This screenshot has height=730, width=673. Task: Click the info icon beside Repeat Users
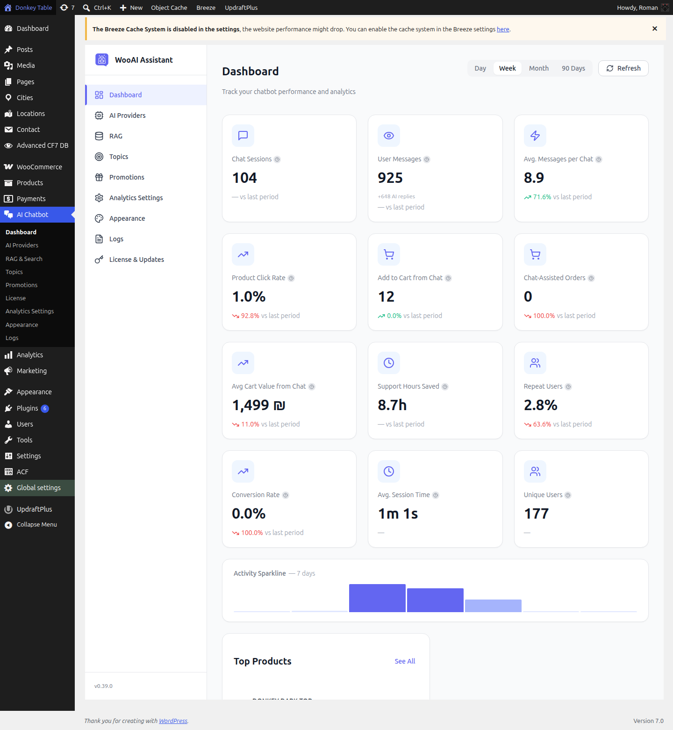coord(568,387)
